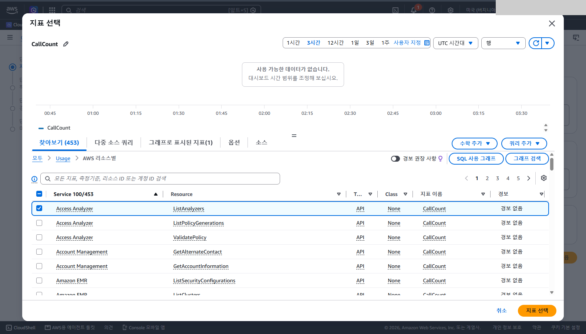Image resolution: width=586 pixels, height=334 pixels.
Task: Check the ValidatePolicy row checkbox
Action: coord(39,237)
